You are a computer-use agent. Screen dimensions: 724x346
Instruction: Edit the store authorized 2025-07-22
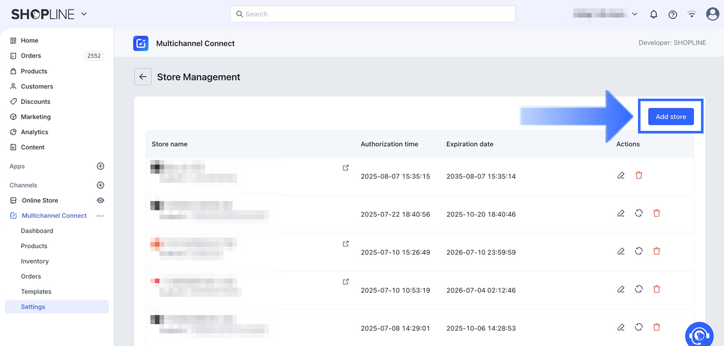click(621, 213)
